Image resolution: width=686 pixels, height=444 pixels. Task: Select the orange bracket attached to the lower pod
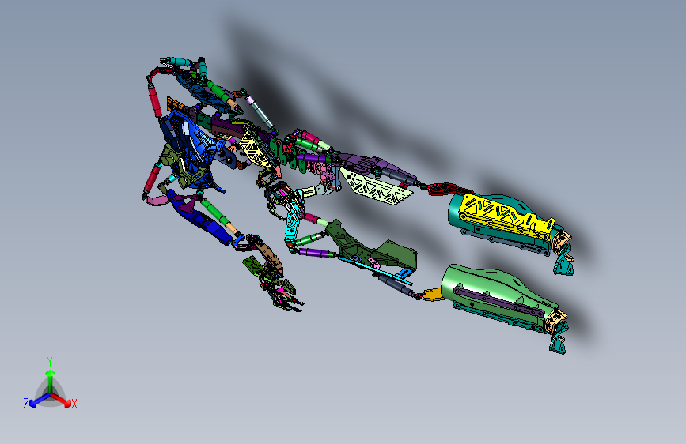click(x=434, y=294)
